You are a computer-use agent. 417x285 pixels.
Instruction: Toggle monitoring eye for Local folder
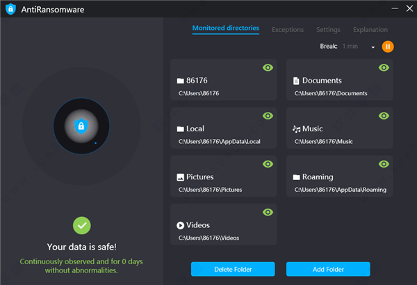tap(268, 116)
